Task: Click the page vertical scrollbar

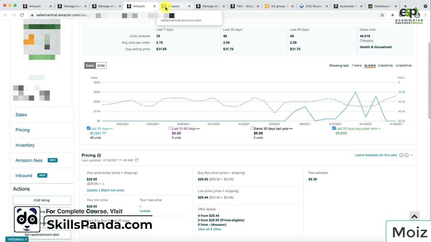Action: click(x=429, y=81)
